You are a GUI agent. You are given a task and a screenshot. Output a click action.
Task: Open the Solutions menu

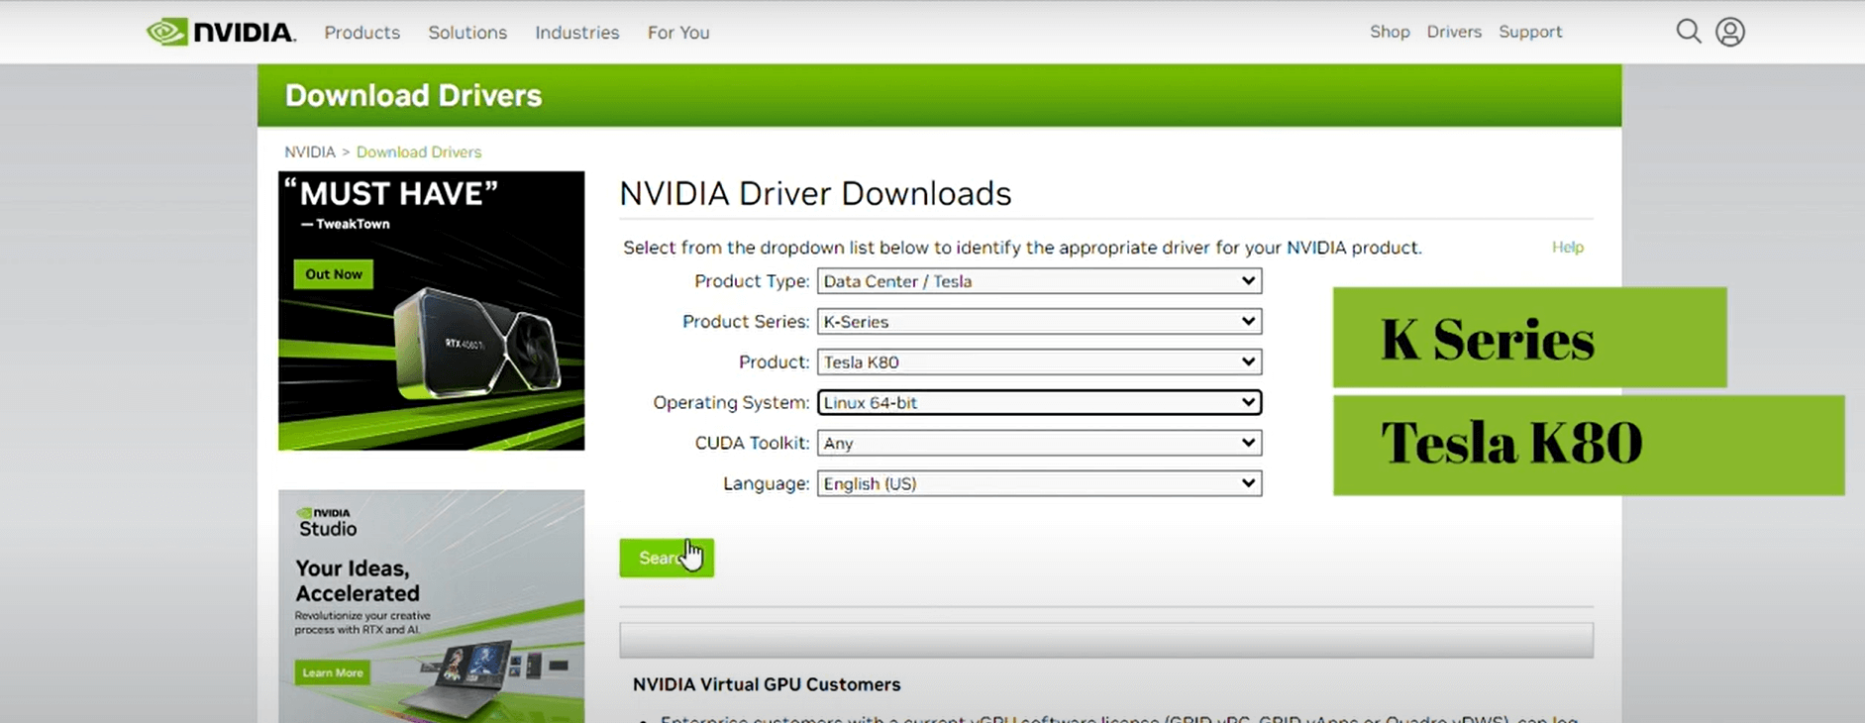[466, 33]
